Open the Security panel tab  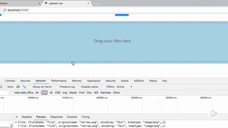click(x=111, y=81)
